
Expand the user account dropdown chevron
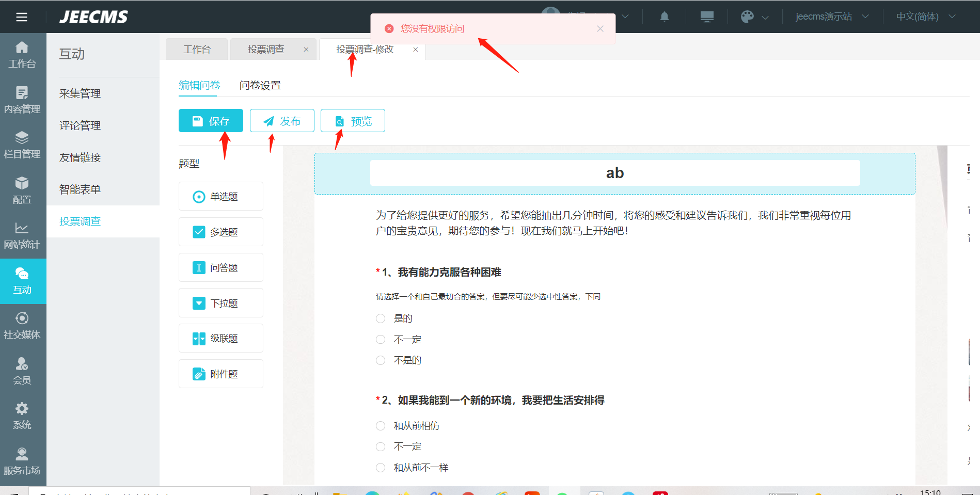(x=625, y=17)
